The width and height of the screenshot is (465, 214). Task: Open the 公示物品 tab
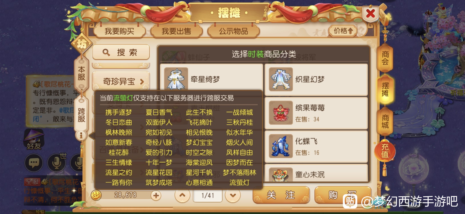234,31
